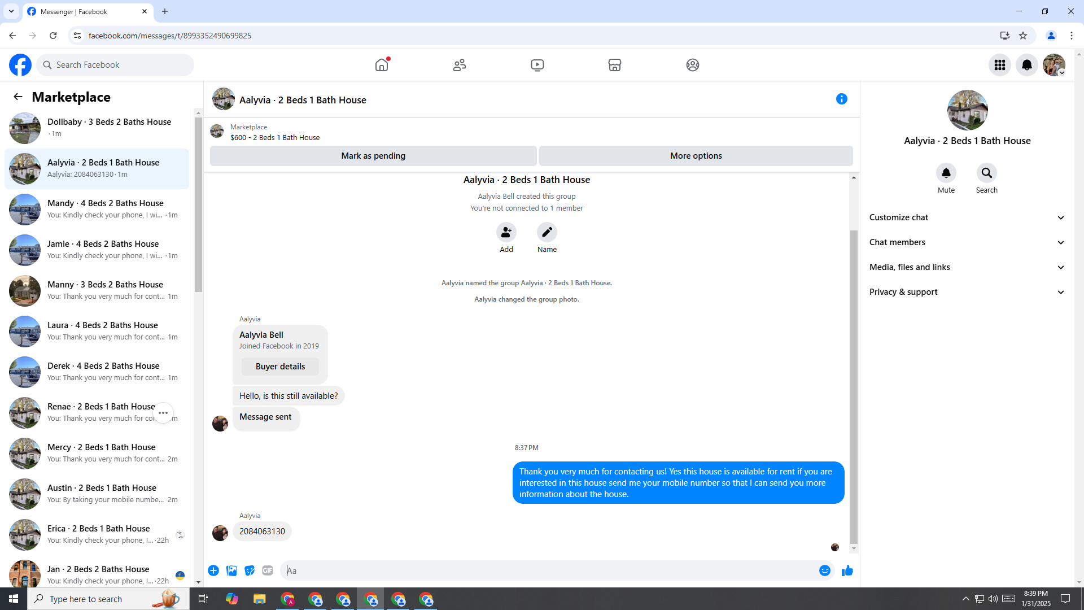Open the Copilot icon on the taskbar
The height and width of the screenshot is (610, 1084).
[x=232, y=599]
